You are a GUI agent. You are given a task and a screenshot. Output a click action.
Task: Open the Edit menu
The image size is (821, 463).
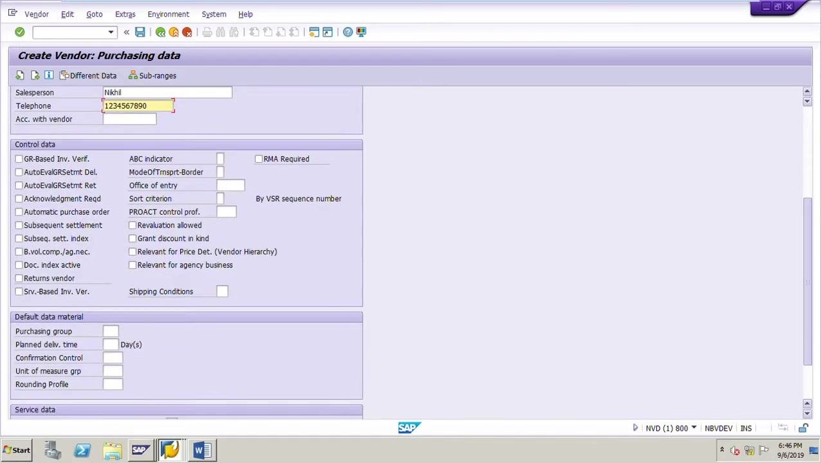pyautogui.click(x=67, y=14)
